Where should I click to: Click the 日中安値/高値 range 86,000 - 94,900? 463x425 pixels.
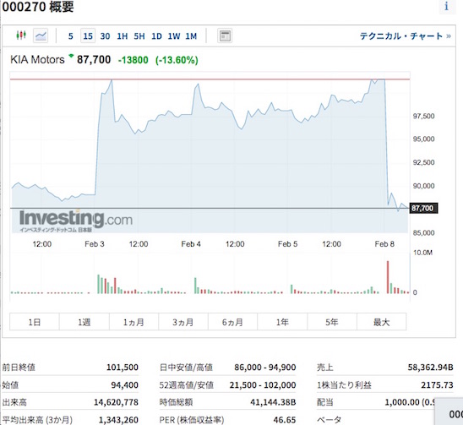(x=265, y=367)
